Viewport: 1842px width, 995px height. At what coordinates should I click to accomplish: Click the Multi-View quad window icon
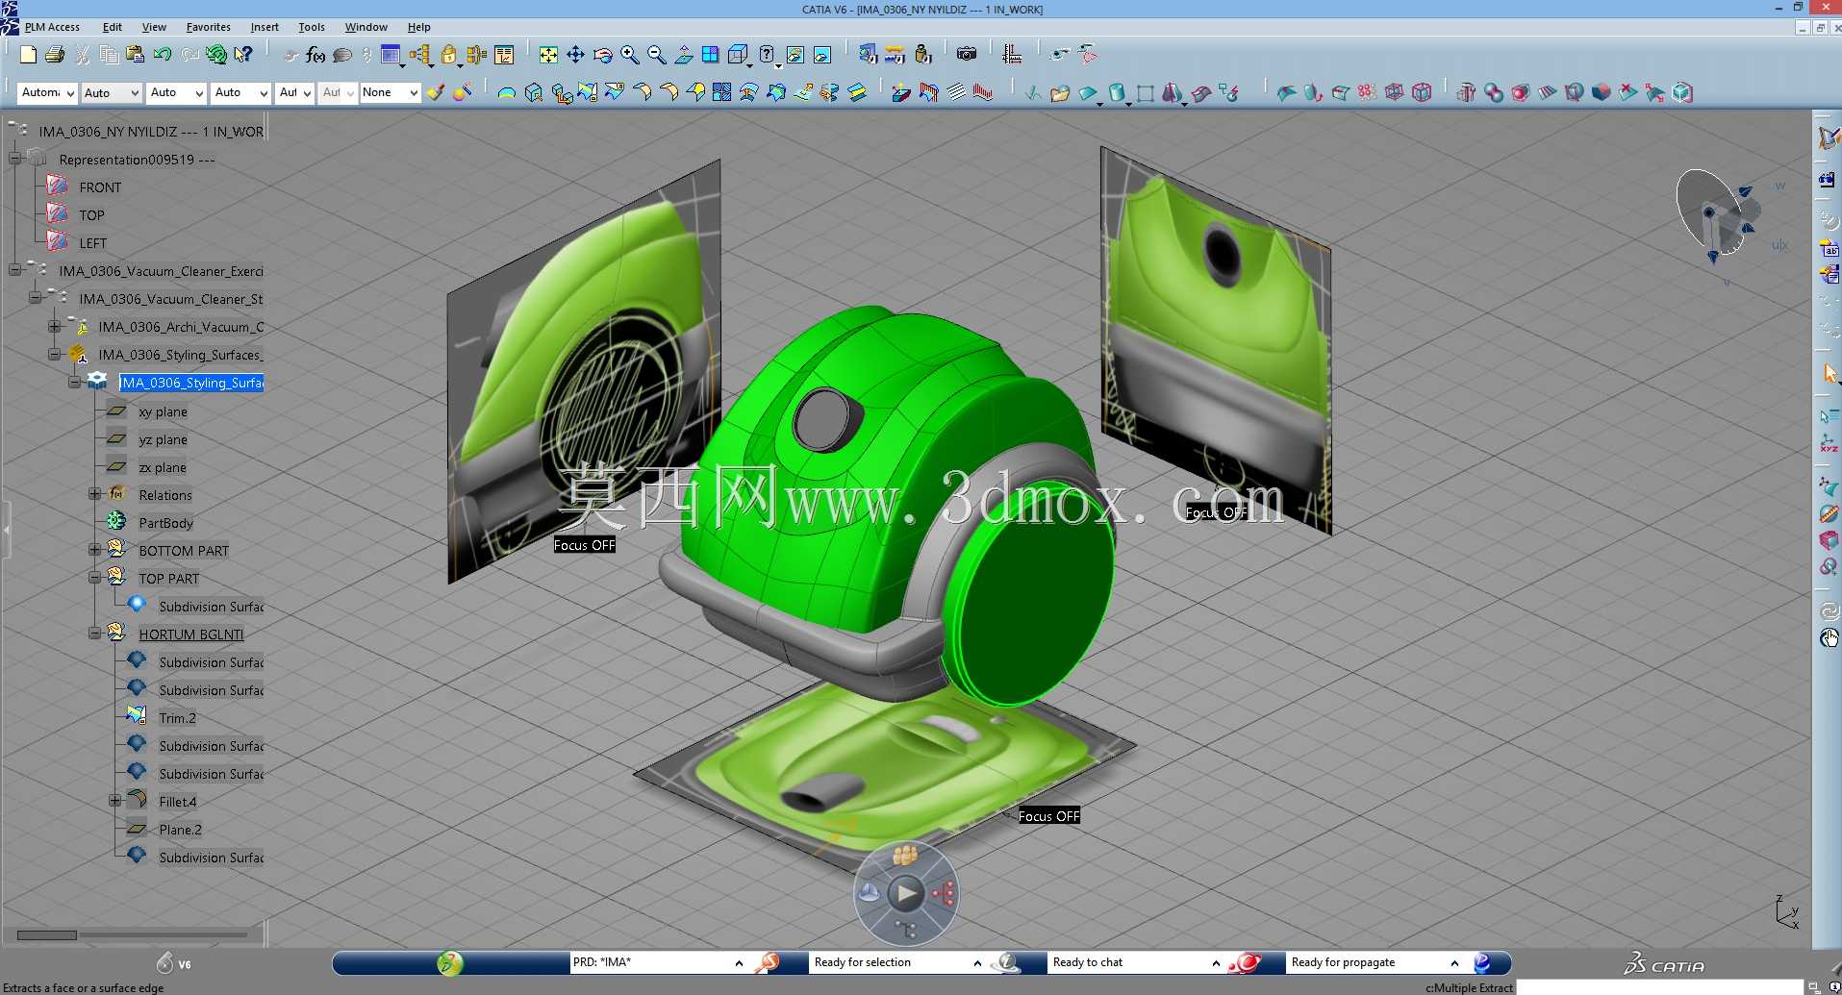click(x=710, y=55)
